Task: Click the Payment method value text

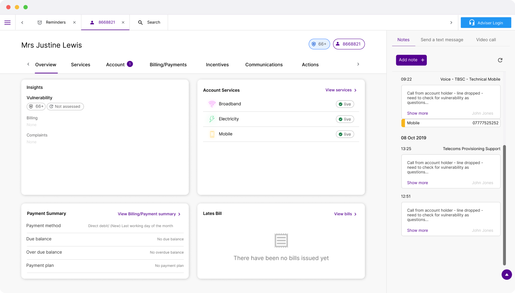Action: click(130, 226)
